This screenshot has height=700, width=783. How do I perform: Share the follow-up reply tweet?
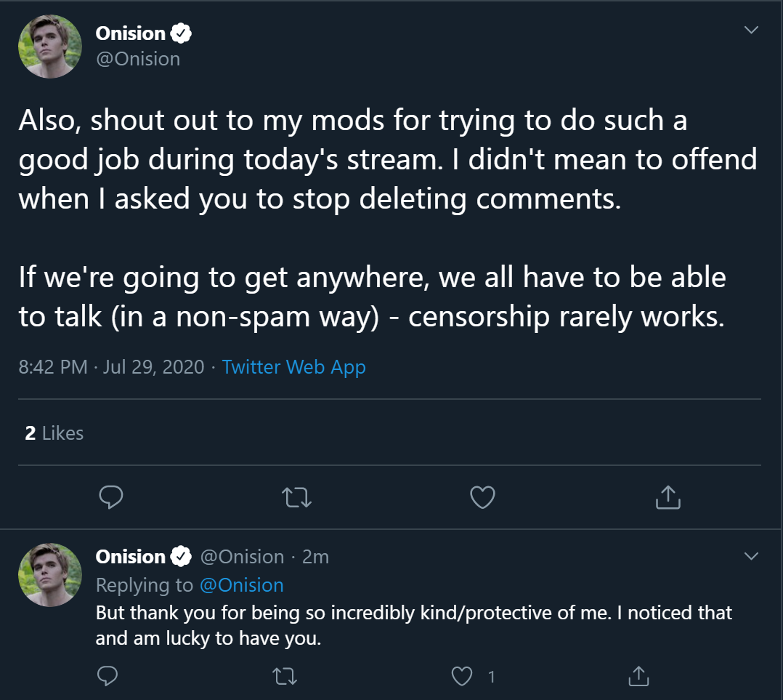click(638, 676)
